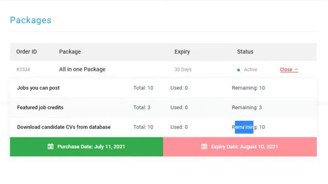The height and width of the screenshot is (184, 328).
Task: Click the Expiry column header
Action: (182, 52)
